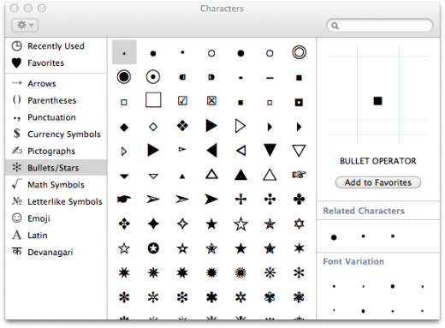445x328 pixels.
Task: Select the black diamond character
Action: point(124,127)
